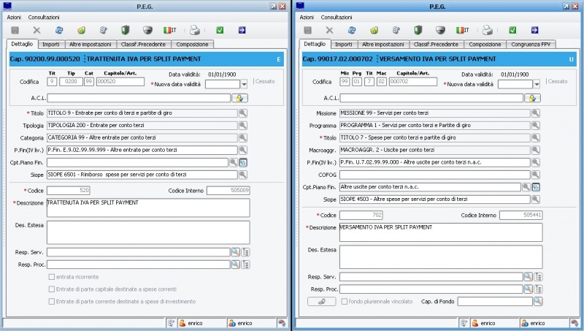Open the list icon beside Resp. Serv. in right window
Image resolution: width=584 pixels, height=331 pixels.
pyautogui.click(x=539, y=276)
